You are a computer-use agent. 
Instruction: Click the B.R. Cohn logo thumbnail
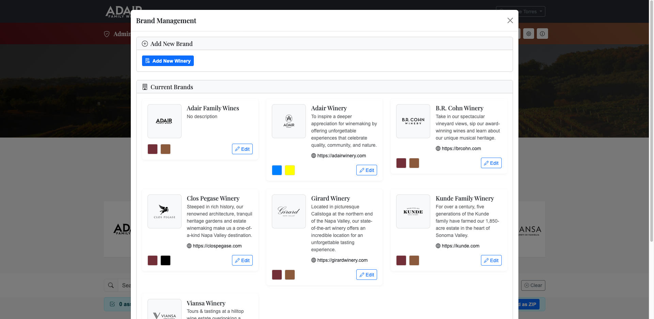tap(413, 121)
